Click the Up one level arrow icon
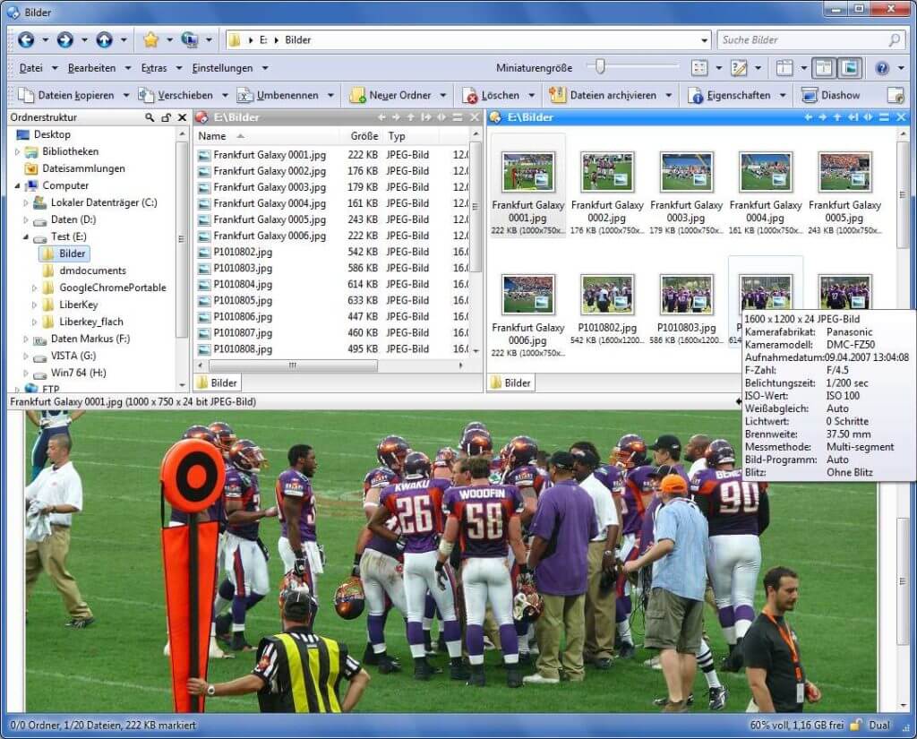The width and height of the screenshot is (917, 739). point(105,39)
